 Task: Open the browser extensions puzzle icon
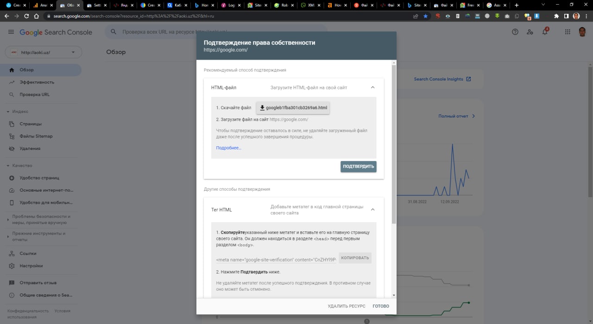click(x=556, y=16)
